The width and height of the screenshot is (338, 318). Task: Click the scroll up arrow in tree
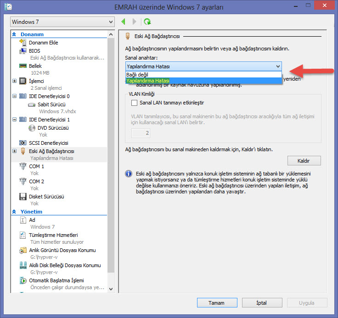(x=111, y=34)
